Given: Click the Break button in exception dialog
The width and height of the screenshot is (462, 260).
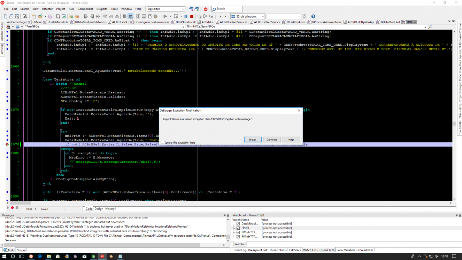Looking at the screenshot, I should (253, 139).
